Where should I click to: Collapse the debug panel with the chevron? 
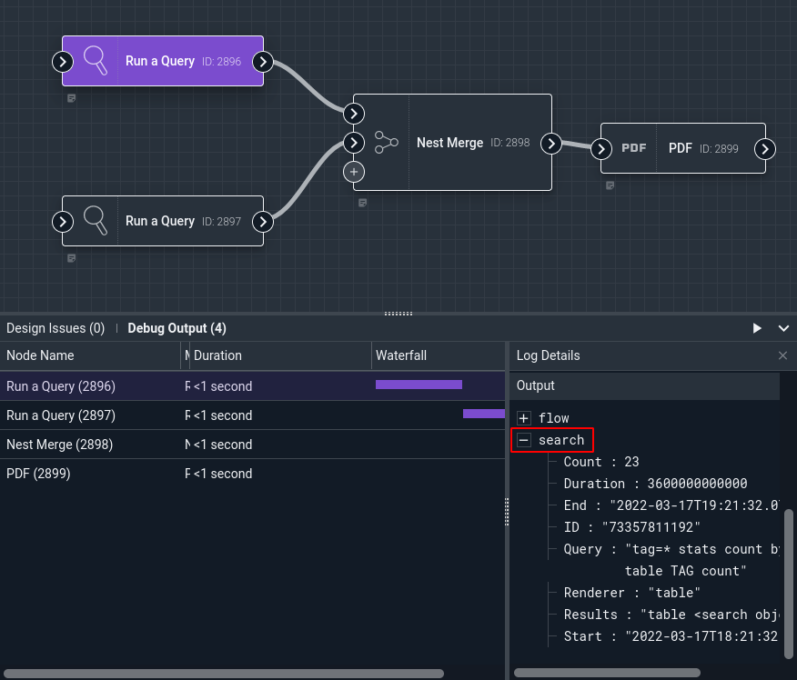[x=783, y=328]
